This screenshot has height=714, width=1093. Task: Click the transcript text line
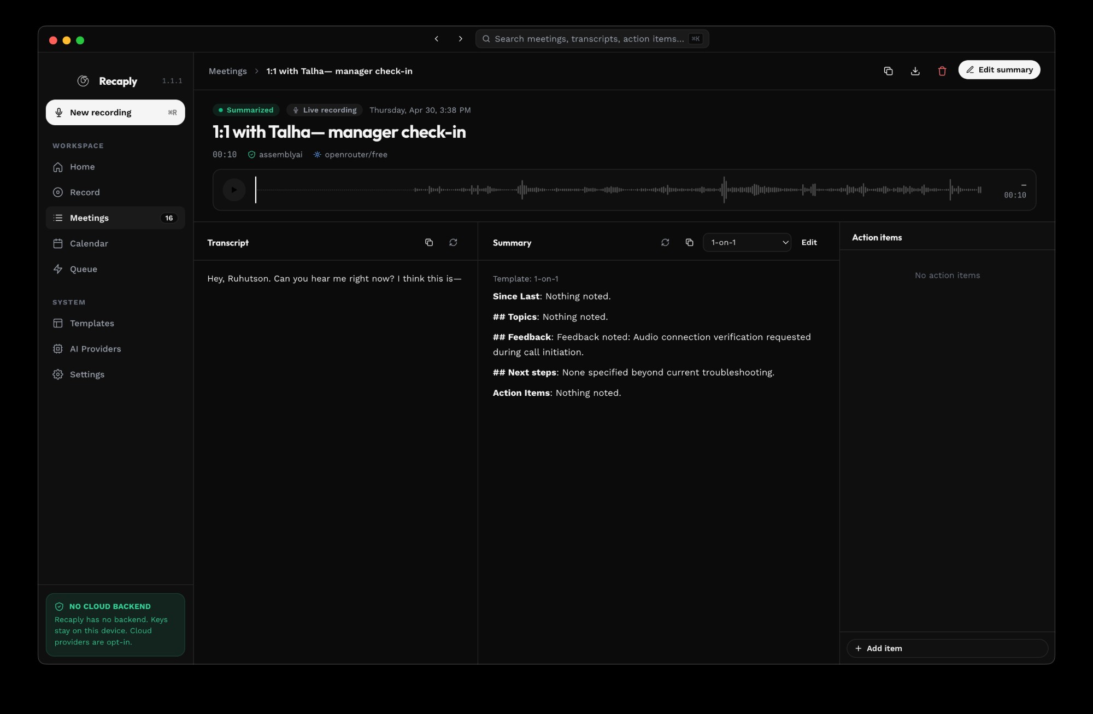334,279
